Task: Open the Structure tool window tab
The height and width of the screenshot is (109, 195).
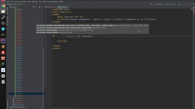Action: point(7,20)
